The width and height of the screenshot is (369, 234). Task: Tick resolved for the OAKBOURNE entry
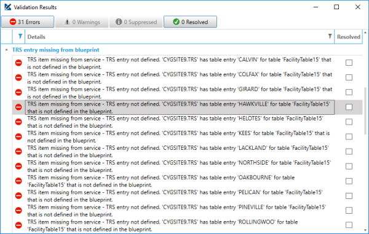pos(349,181)
